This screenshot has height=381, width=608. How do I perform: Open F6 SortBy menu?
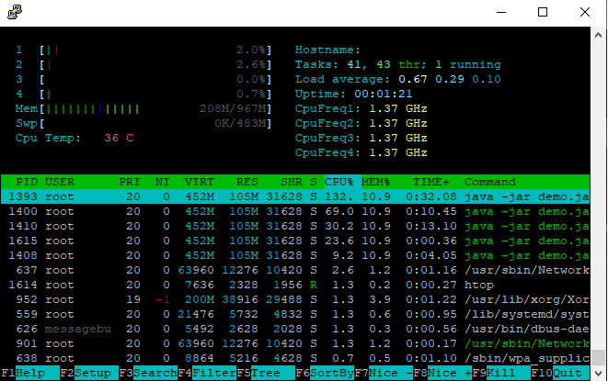(x=325, y=373)
